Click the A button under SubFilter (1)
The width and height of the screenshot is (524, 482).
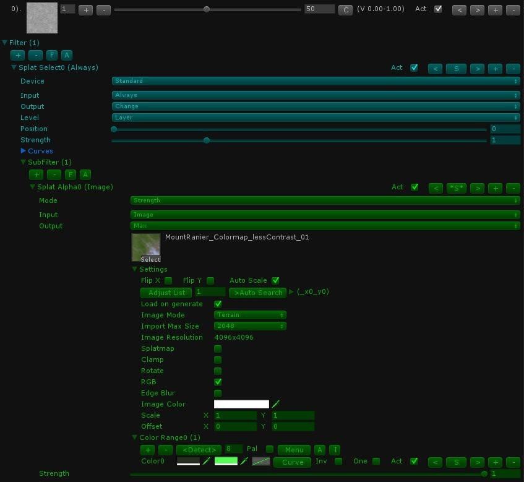click(85, 174)
